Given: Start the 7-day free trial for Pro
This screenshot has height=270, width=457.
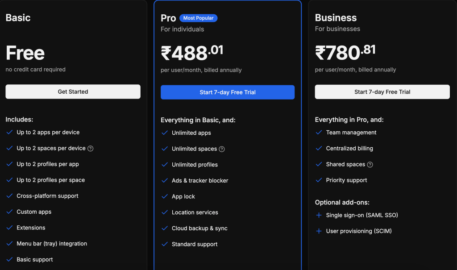Looking at the screenshot, I should tap(228, 92).
